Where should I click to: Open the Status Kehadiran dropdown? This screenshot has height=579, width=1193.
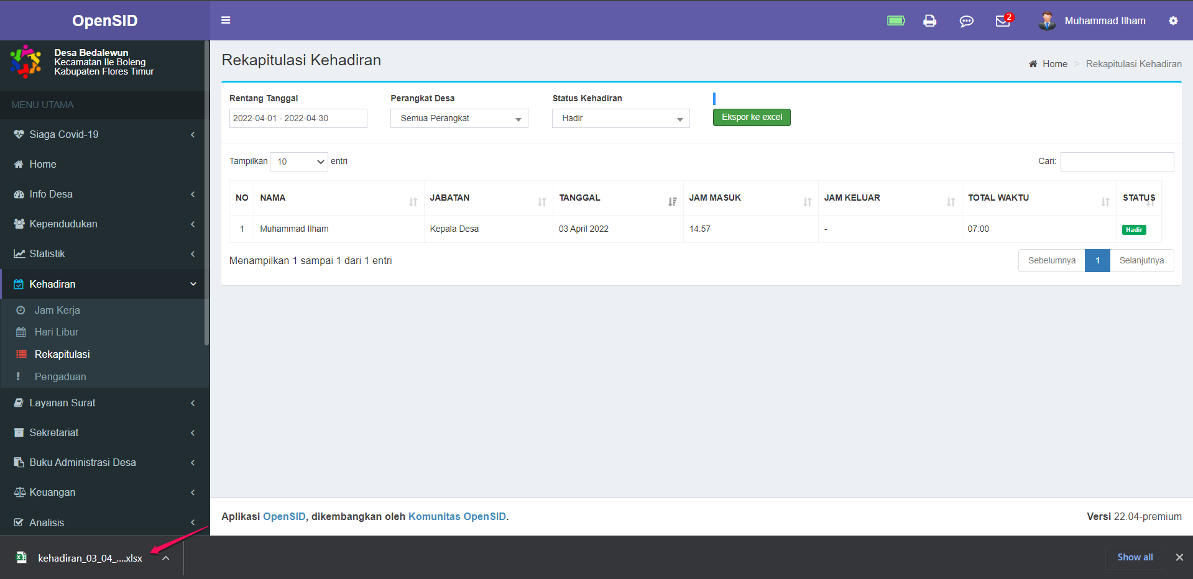[621, 118]
